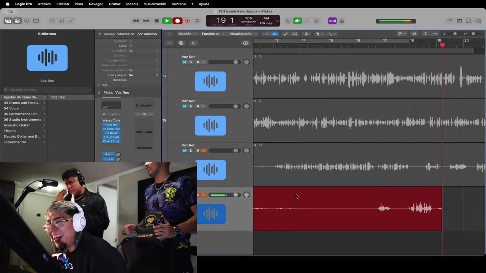Open the Snap mode dropdown
This screenshot has height=273, width=486.
coord(402,34)
